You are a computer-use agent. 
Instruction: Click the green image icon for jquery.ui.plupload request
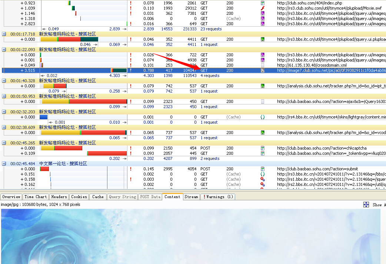click(x=263, y=39)
